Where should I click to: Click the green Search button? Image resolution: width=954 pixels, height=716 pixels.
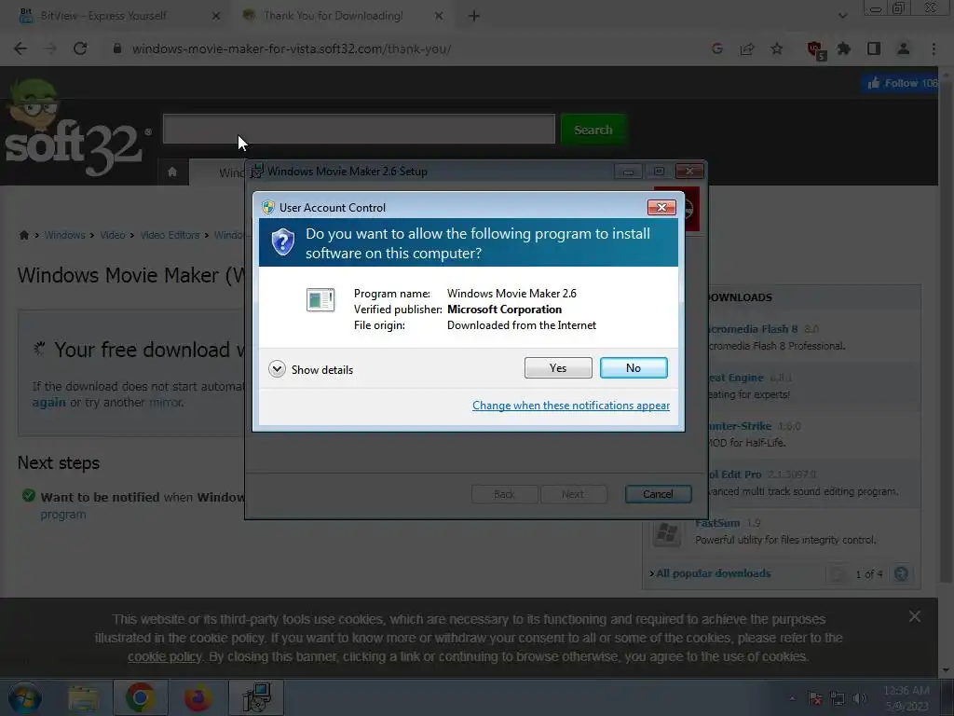point(593,130)
